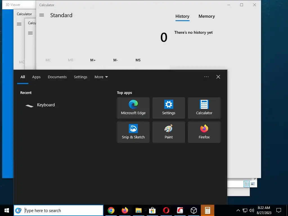This screenshot has width=288, height=216.
Task: Click the 'Top apps' heading
Action: [125, 93]
